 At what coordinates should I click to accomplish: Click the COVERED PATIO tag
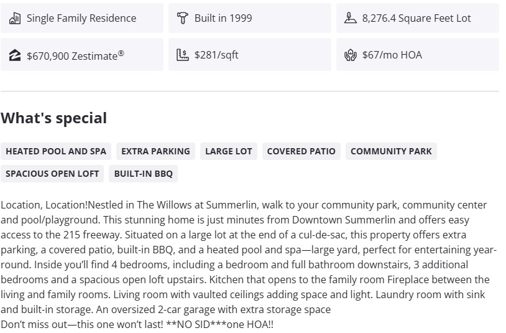[301, 151]
